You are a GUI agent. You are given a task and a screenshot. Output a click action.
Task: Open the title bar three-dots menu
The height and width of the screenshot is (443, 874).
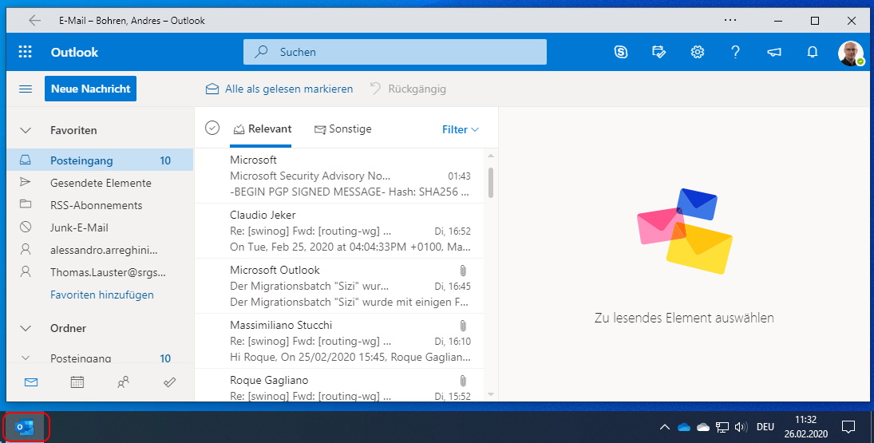[730, 21]
